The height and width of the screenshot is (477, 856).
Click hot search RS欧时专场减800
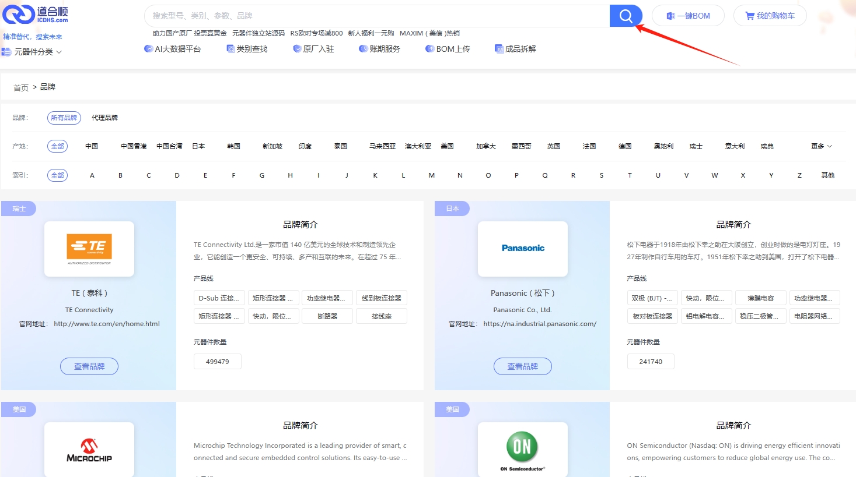click(x=316, y=33)
